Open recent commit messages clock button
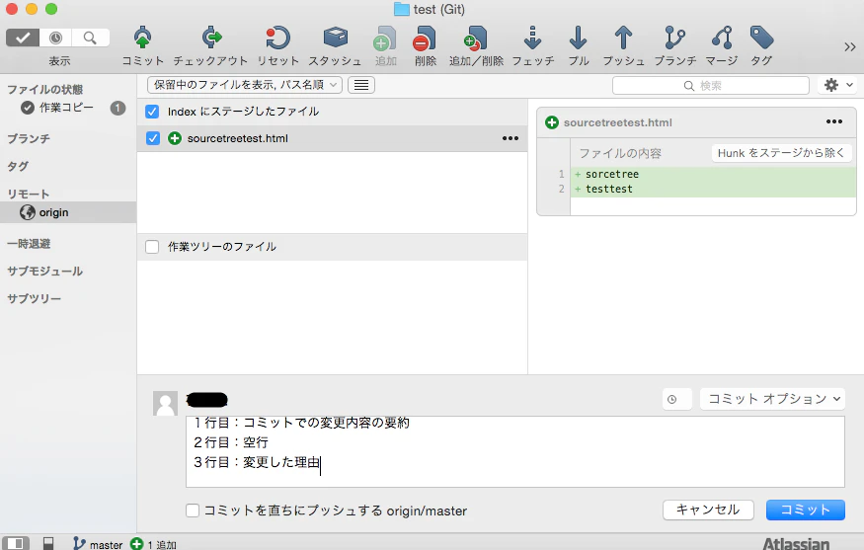This screenshot has width=864, height=550. coord(676,399)
